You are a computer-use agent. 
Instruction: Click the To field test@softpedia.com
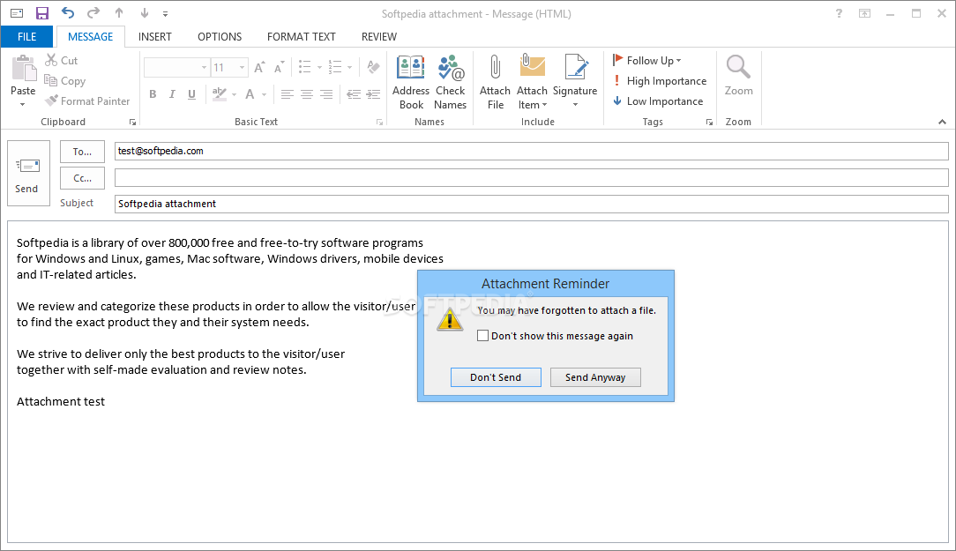(532, 151)
